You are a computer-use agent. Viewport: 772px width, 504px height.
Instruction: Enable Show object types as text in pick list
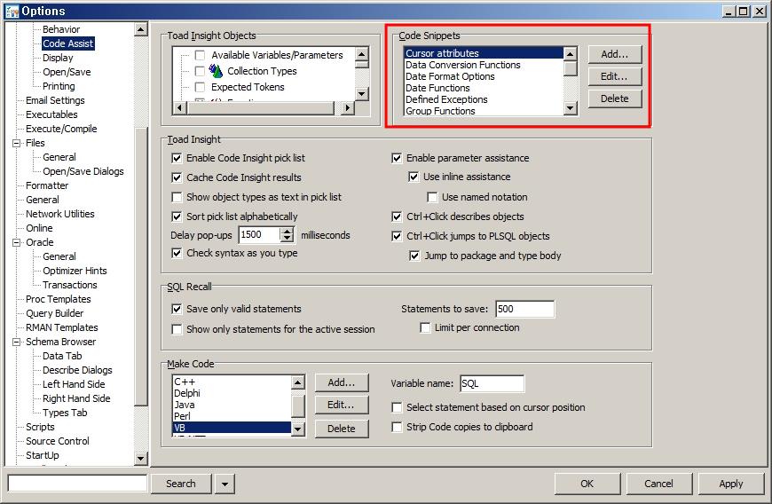(177, 197)
